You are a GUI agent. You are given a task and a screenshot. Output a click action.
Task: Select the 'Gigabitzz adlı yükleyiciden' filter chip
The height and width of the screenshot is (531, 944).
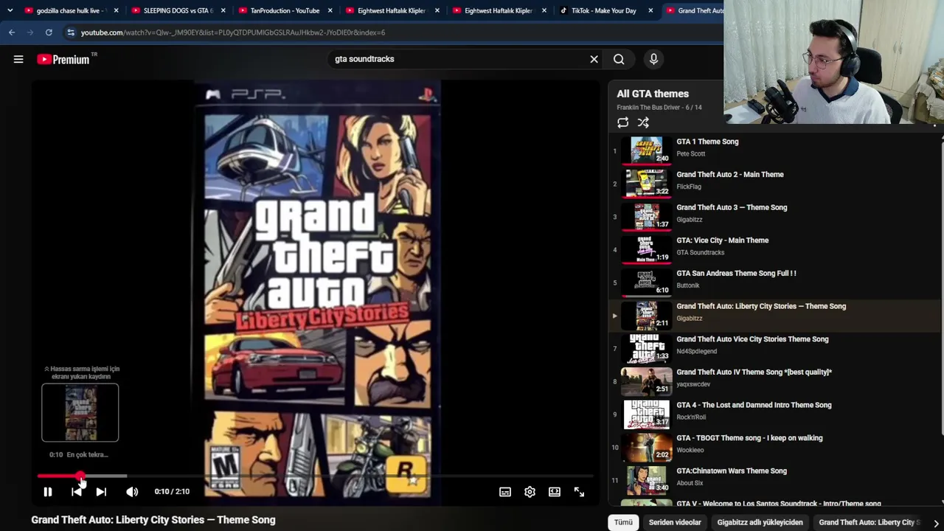click(x=760, y=522)
